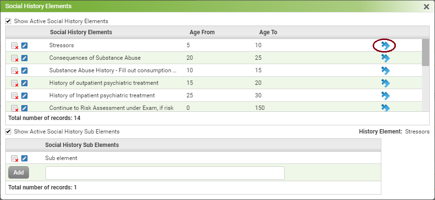Screen dimensions: 435x200
Task: Edit the Stressors element with pencil icon
Action: pyautogui.click(x=25, y=46)
